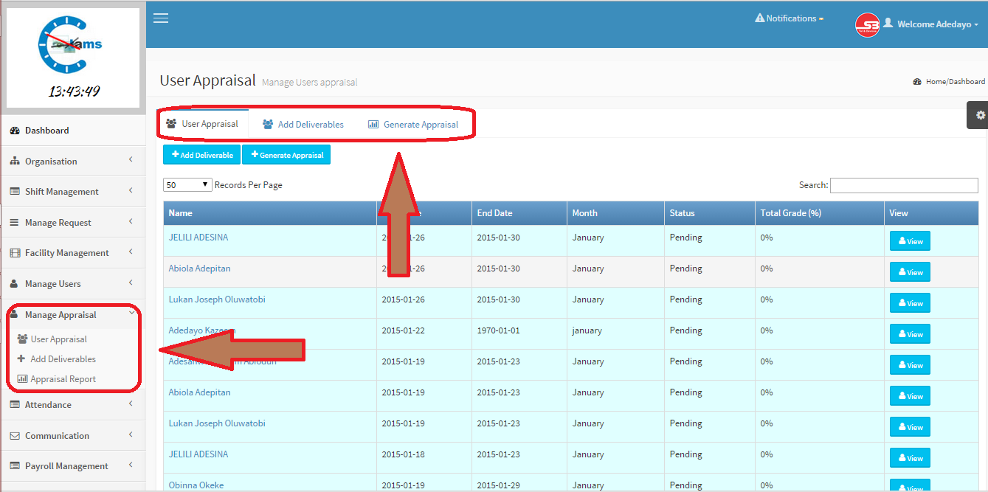Viewport: 988px width, 492px height.
Task: Click the KAMS clock logo
Action: pyautogui.click(x=71, y=46)
